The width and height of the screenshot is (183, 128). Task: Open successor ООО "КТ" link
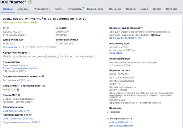tap(25, 111)
